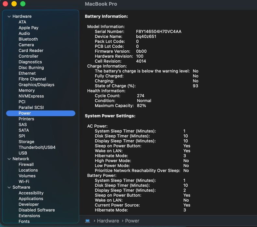The height and width of the screenshot is (227, 257).
Task: Select Apple Pay in the sidebar
Action: pyautogui.click(x=29, y=28)
